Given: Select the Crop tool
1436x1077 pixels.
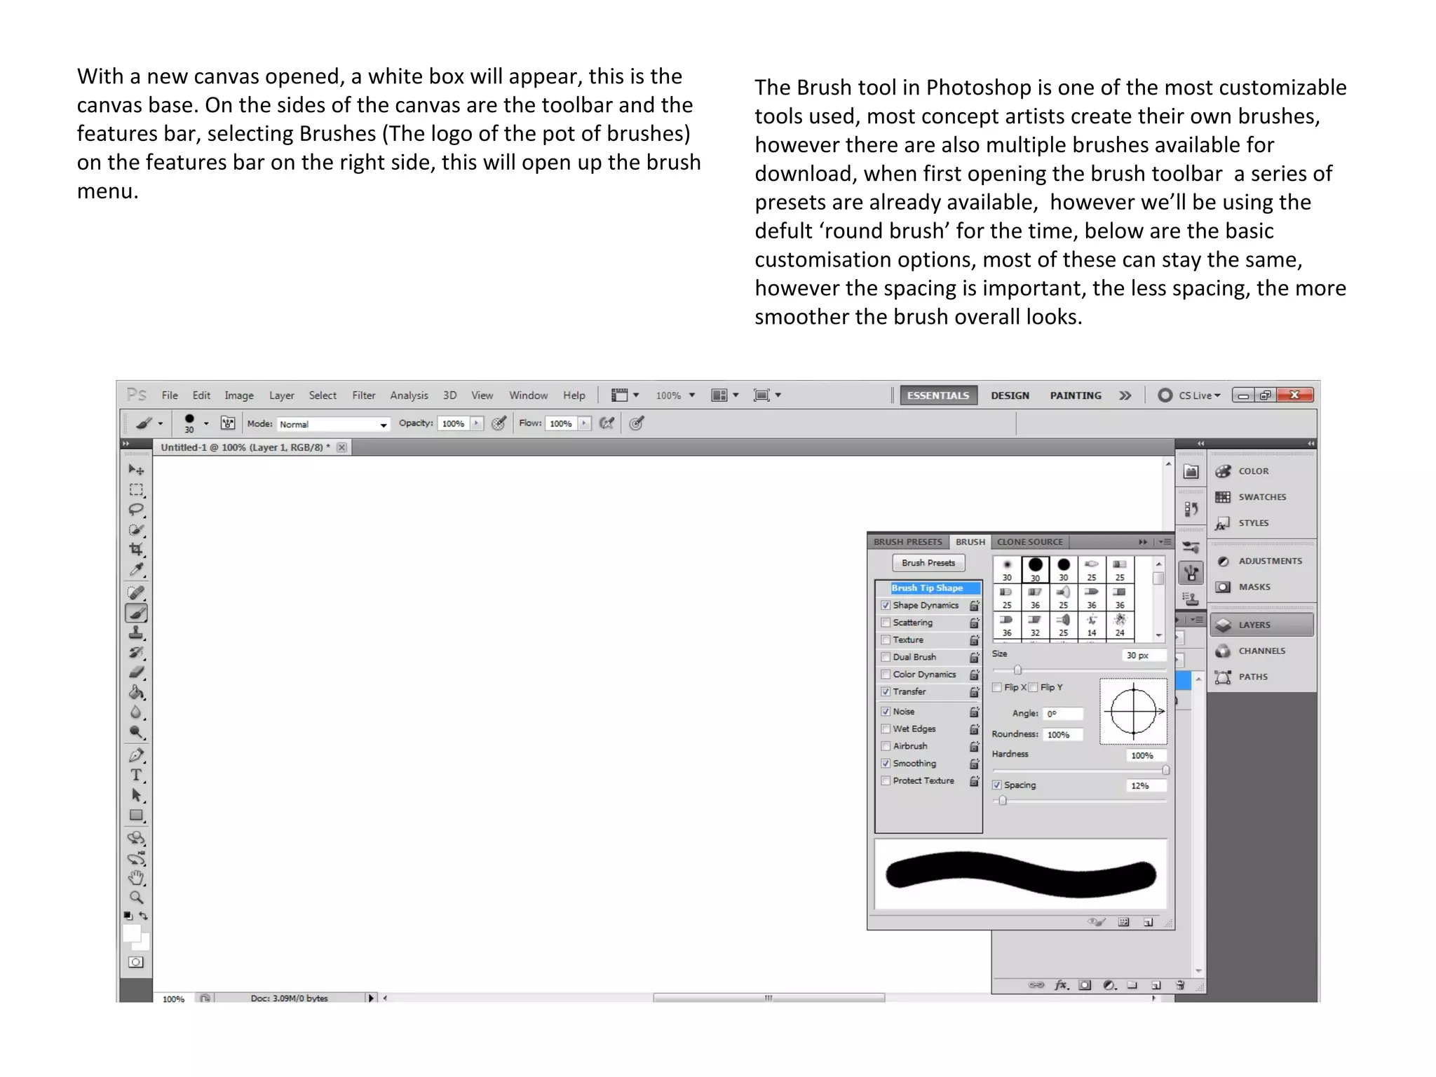Looking at the screenshot, I should [x=136, y=550].
